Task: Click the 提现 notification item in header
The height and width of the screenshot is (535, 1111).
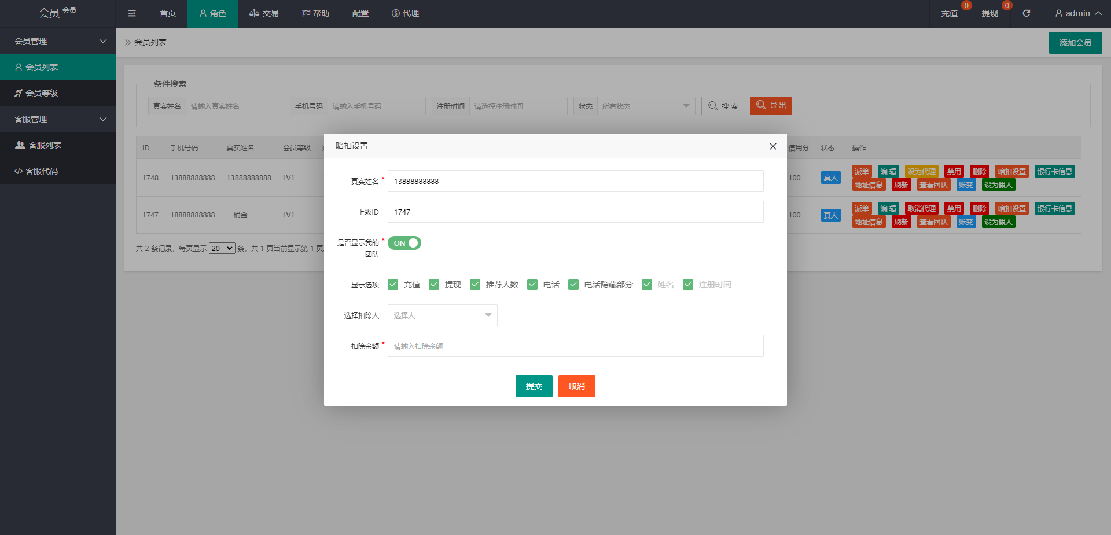Action: point(989,13)
